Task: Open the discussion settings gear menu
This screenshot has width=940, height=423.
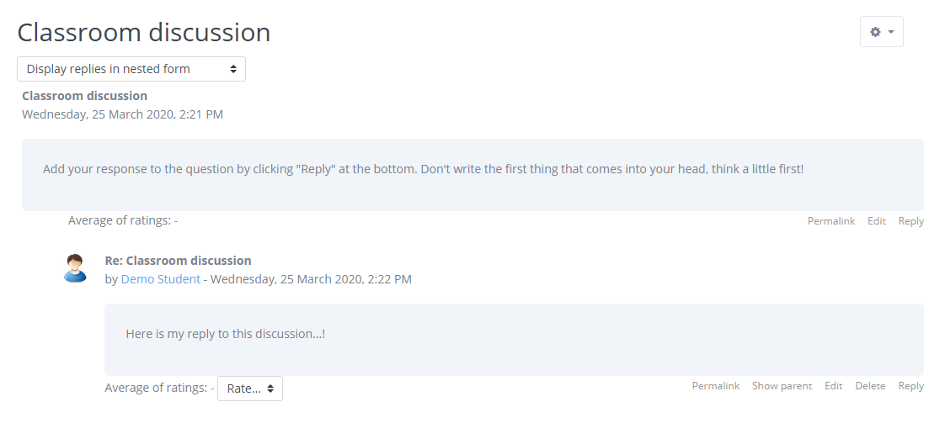Action: (x=876, y=32)
